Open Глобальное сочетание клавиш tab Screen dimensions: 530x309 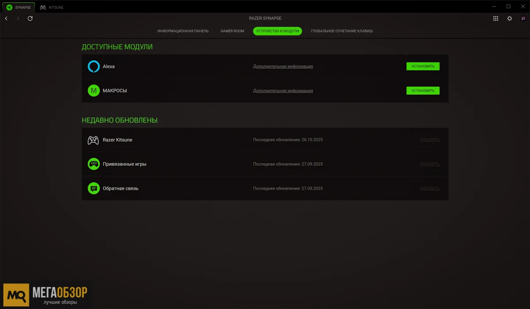(x=342, y=31)
